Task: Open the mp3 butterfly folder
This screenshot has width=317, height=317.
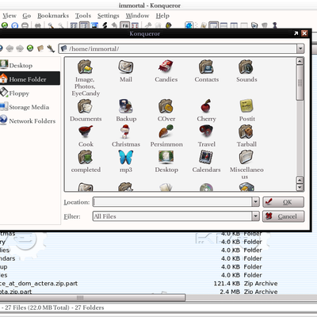Action: [126, 157]
